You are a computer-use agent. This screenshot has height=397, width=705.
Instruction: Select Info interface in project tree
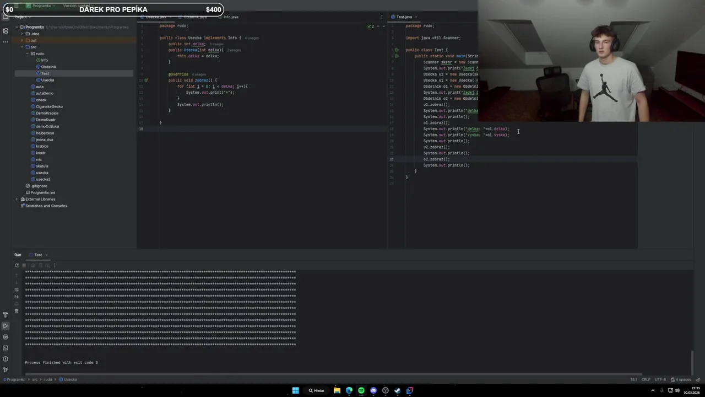(x=44, y=60)
